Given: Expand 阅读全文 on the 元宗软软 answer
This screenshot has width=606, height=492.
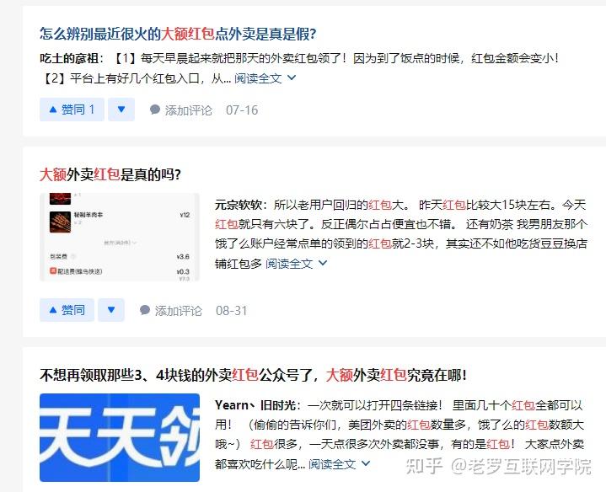Looking at the screenshot, I should point(289,264).
